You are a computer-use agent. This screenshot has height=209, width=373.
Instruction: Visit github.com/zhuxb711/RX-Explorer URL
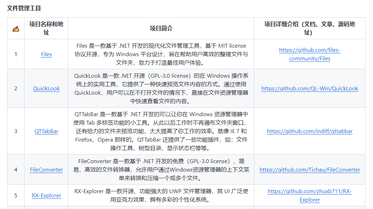[x=310, y=196]
